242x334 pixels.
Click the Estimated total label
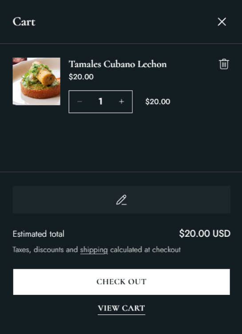(38, 234)
